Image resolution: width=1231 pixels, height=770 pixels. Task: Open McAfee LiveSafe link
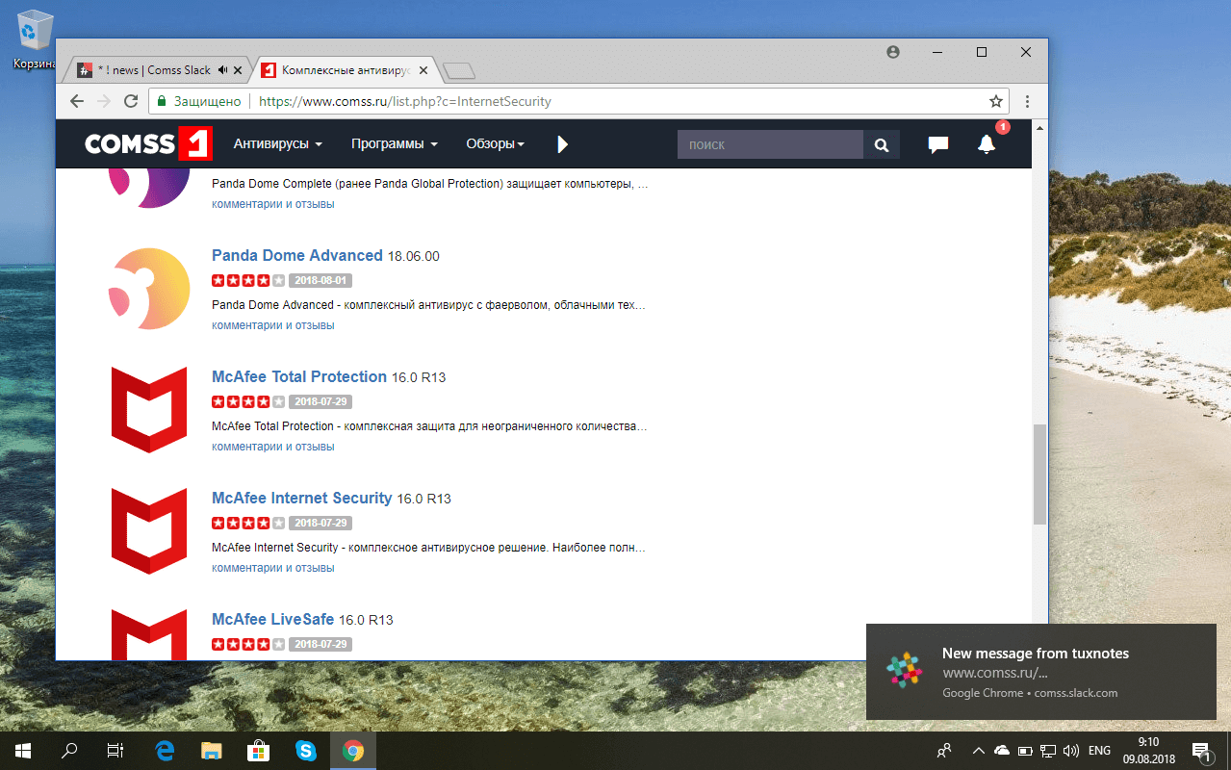pos(273,619)
